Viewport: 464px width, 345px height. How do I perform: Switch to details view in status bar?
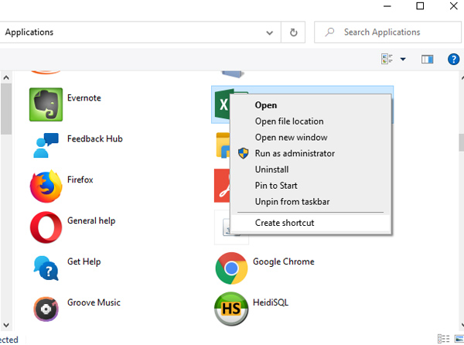tap(443, 339)
